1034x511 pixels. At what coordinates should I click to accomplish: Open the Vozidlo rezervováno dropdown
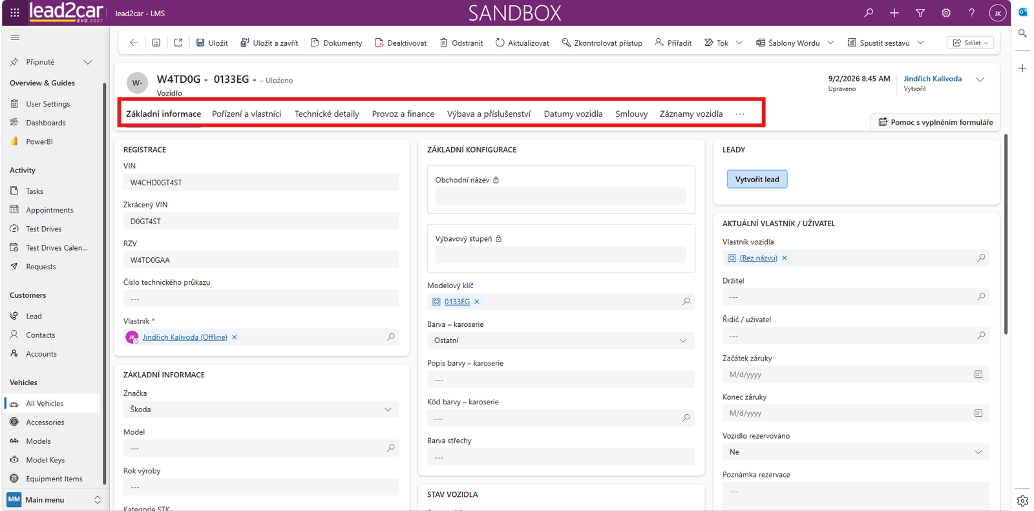(856, 452)
